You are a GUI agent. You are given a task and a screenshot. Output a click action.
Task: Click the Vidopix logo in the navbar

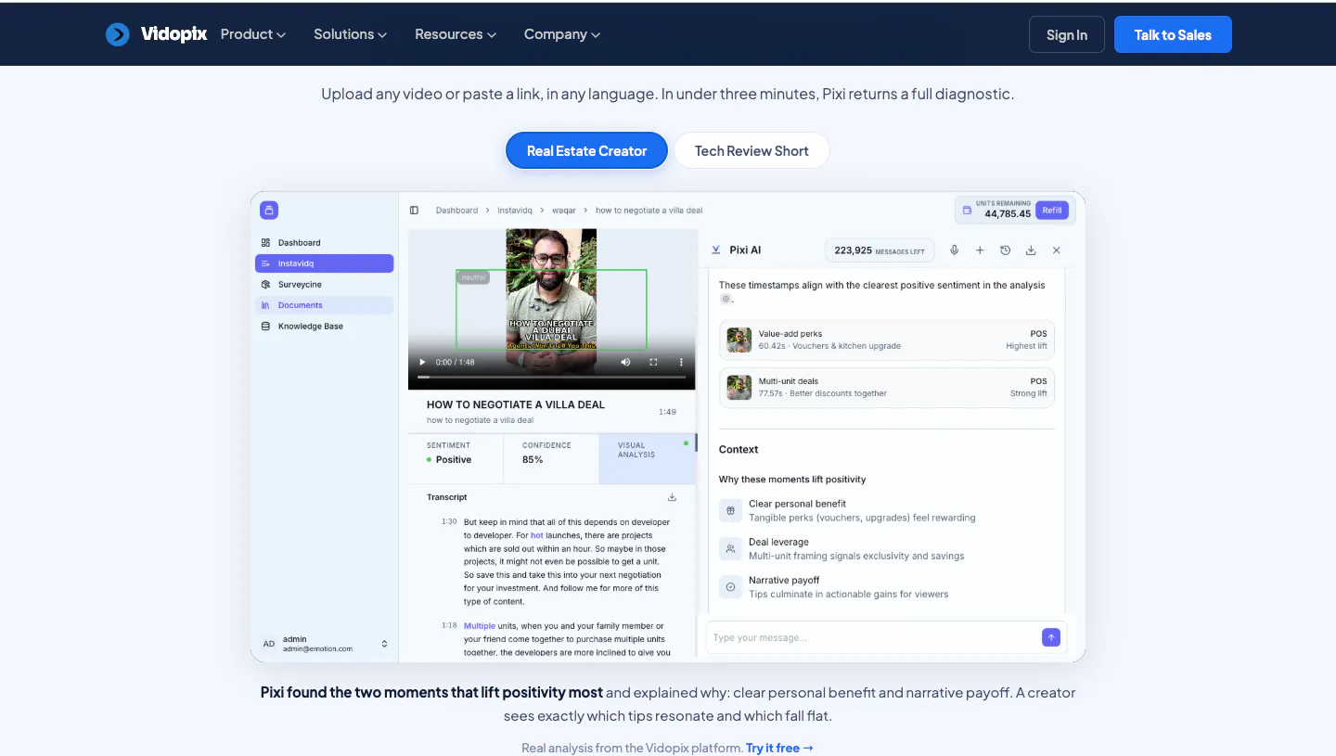(x=156, y=34)
